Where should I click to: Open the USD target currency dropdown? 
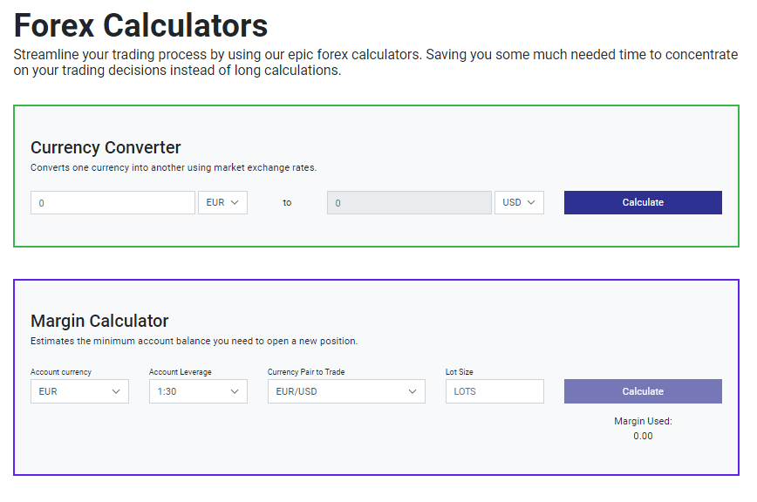518,202
